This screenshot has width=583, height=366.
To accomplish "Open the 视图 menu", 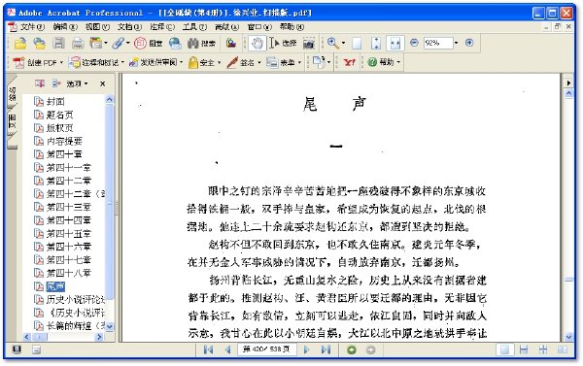I will [97, 27].
